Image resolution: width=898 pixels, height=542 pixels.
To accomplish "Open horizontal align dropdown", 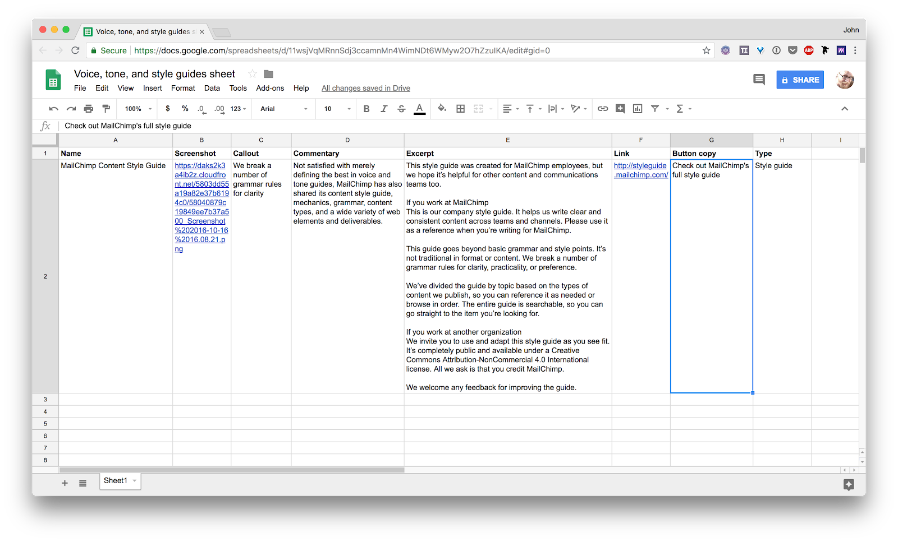I will 510,109.
